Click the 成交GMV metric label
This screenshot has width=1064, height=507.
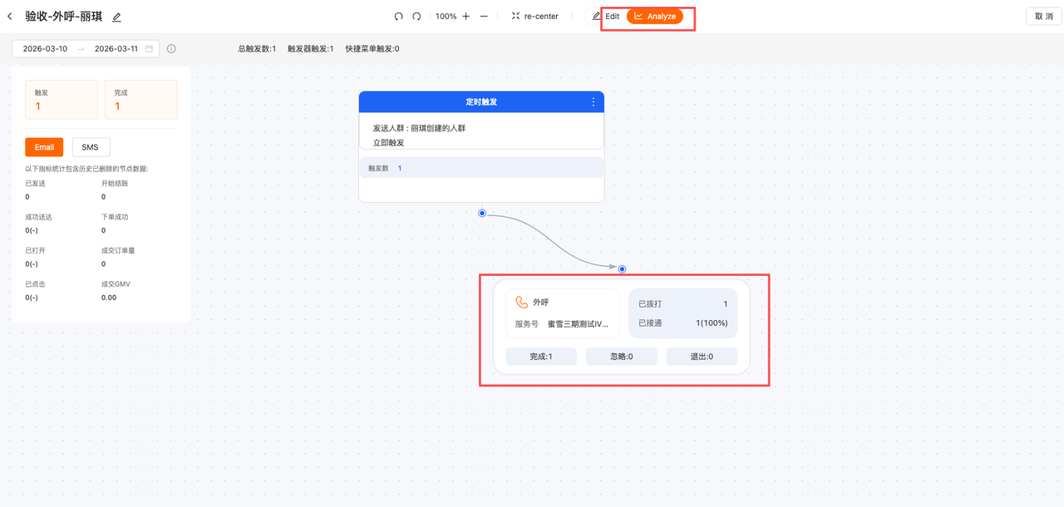[116, 284]
